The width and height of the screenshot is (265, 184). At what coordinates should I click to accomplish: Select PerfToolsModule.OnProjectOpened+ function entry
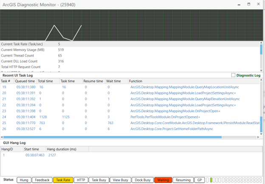click(x=165, y=117)
